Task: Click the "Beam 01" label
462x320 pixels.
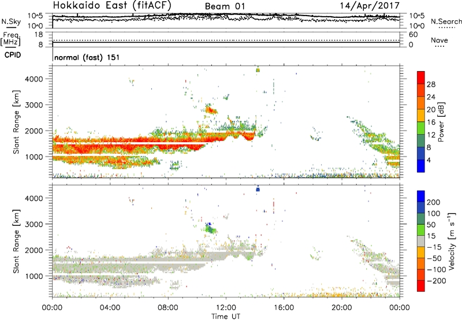Action: click(225, 6)
